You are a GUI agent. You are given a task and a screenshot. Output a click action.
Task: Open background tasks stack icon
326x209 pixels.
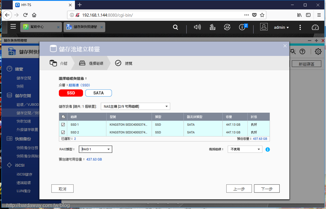tap(212, 27)
